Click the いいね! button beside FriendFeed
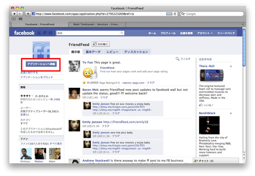 click(x=101, y=44)
